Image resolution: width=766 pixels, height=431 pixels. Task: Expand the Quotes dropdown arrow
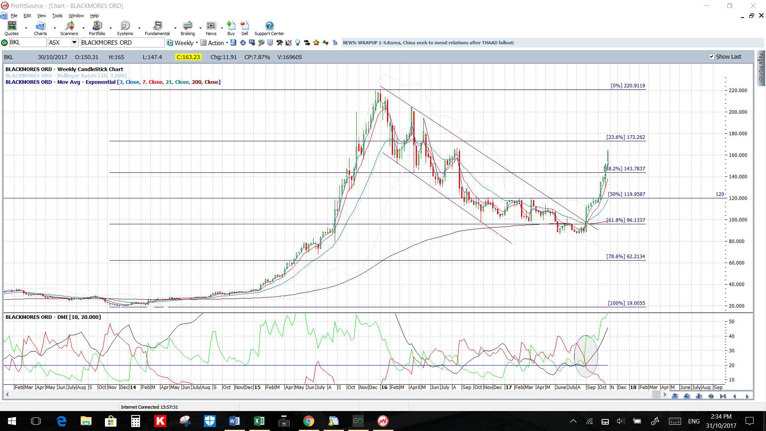(26, 28)
